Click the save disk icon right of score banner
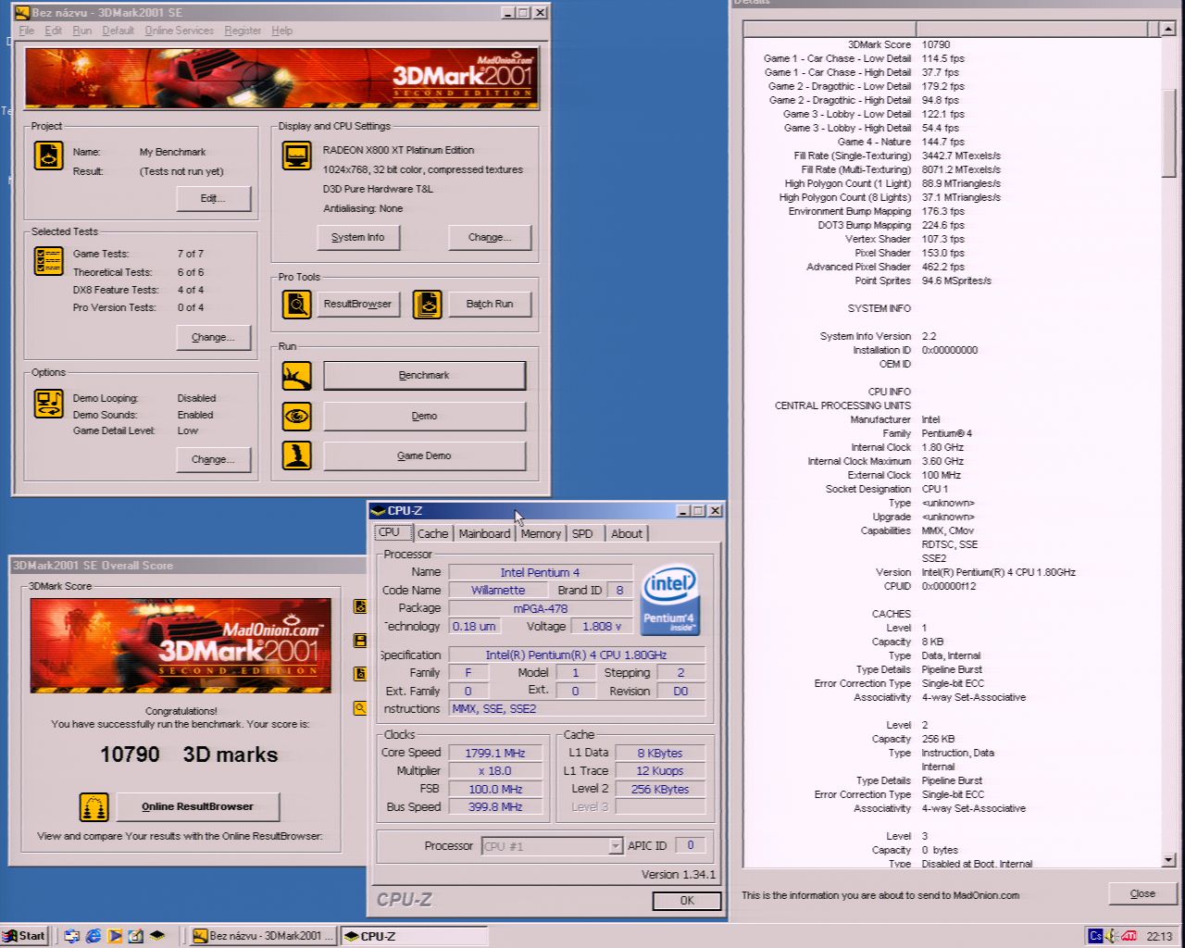The image size is (1185, 948). tap(360, 641)
